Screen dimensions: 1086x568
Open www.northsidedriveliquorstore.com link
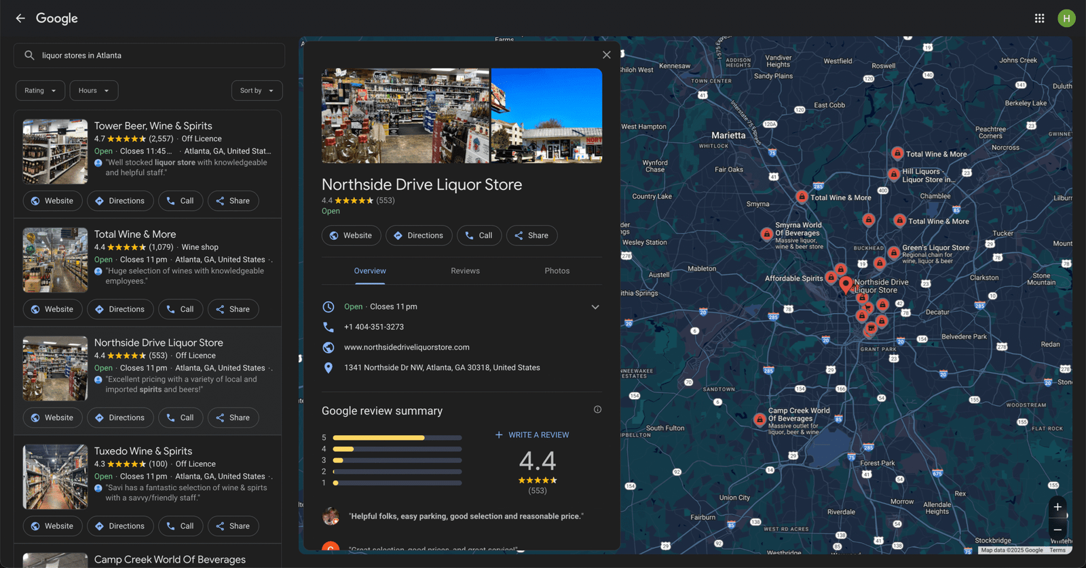click(x=407, y=347)
